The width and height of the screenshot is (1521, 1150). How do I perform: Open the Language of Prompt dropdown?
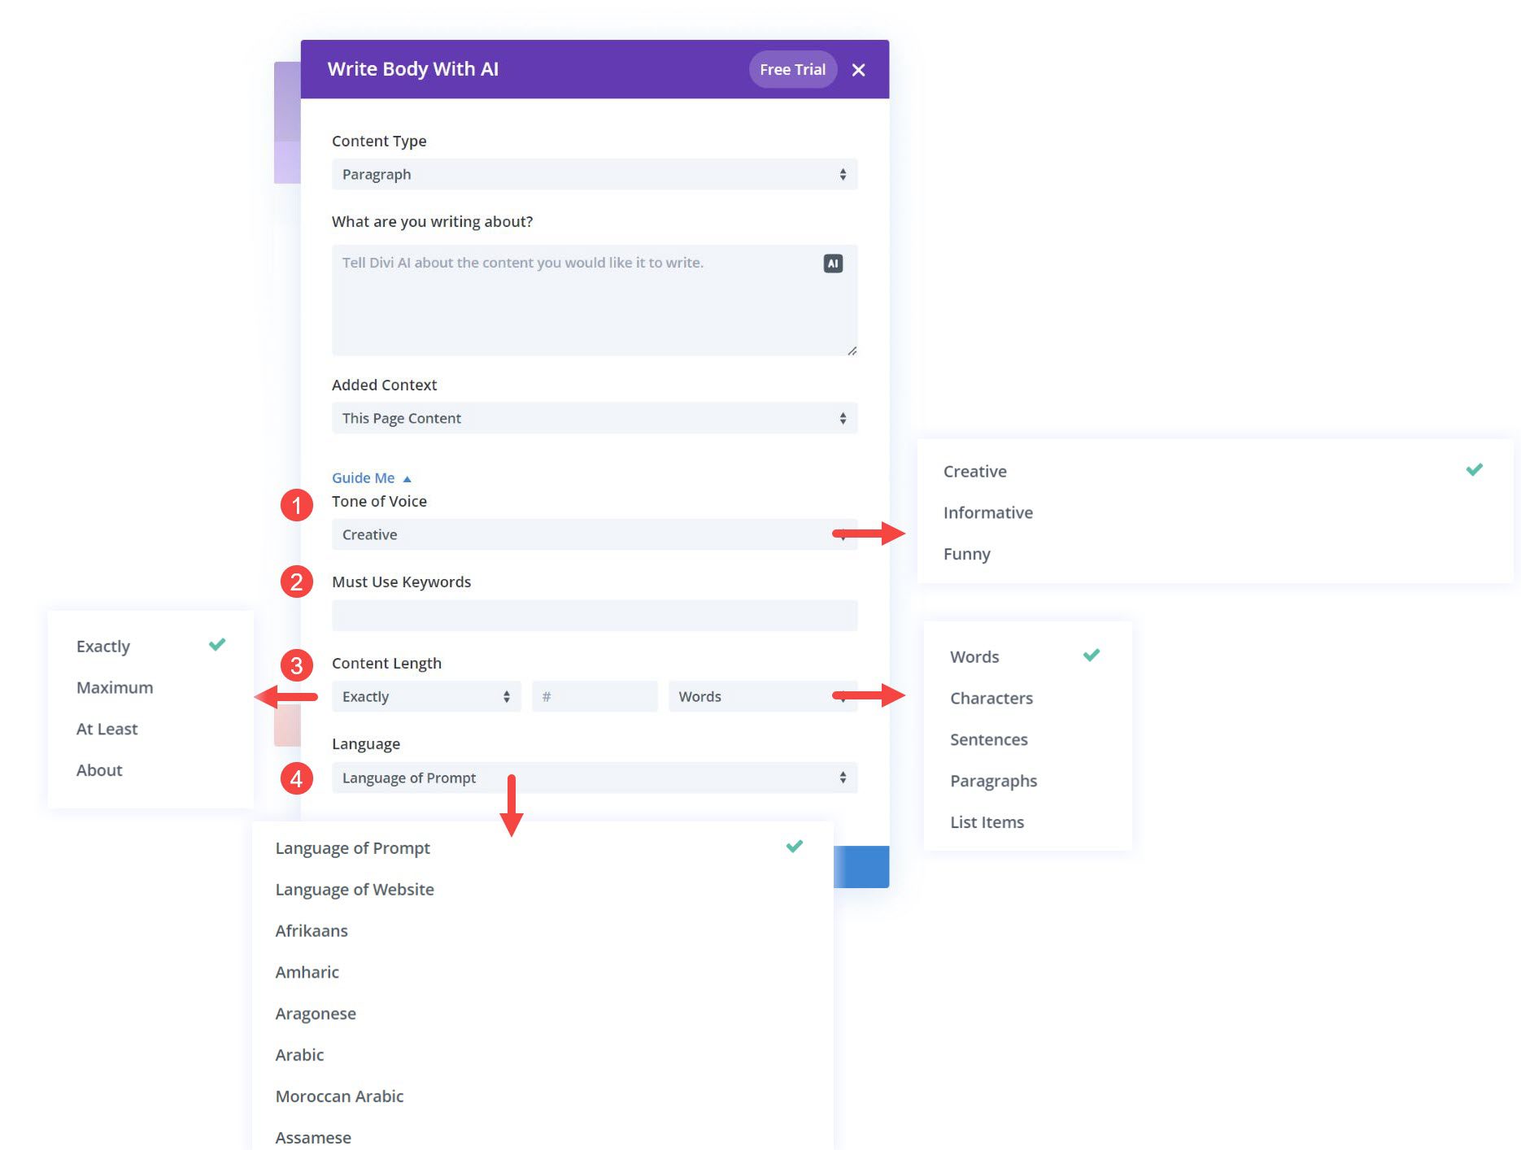594,778
